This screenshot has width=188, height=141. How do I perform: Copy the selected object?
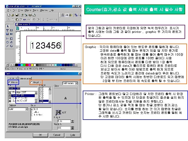click(13, 19)
